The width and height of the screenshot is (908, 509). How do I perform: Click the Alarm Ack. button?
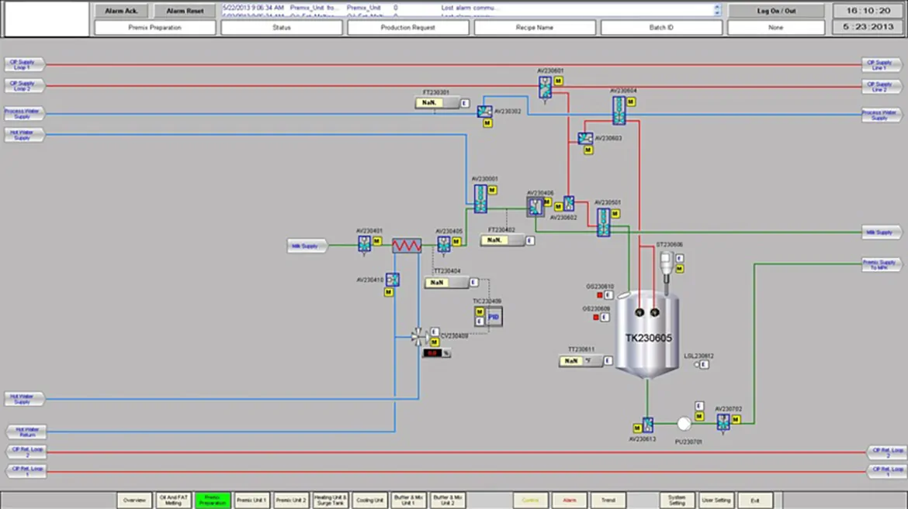(121, 11)
